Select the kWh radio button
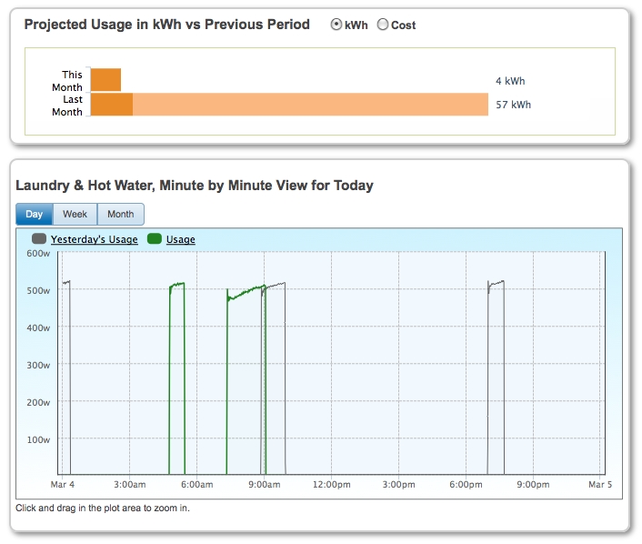Image resolution: width=642 pixels, height=544 pixels. 336,25
